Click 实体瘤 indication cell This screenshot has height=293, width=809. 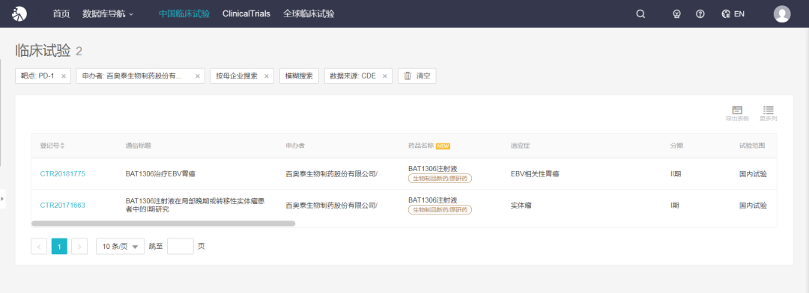pyautogui.click(x=521, y=205)
